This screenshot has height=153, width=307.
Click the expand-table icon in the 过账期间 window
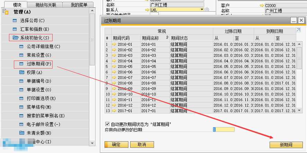point(298,30)
